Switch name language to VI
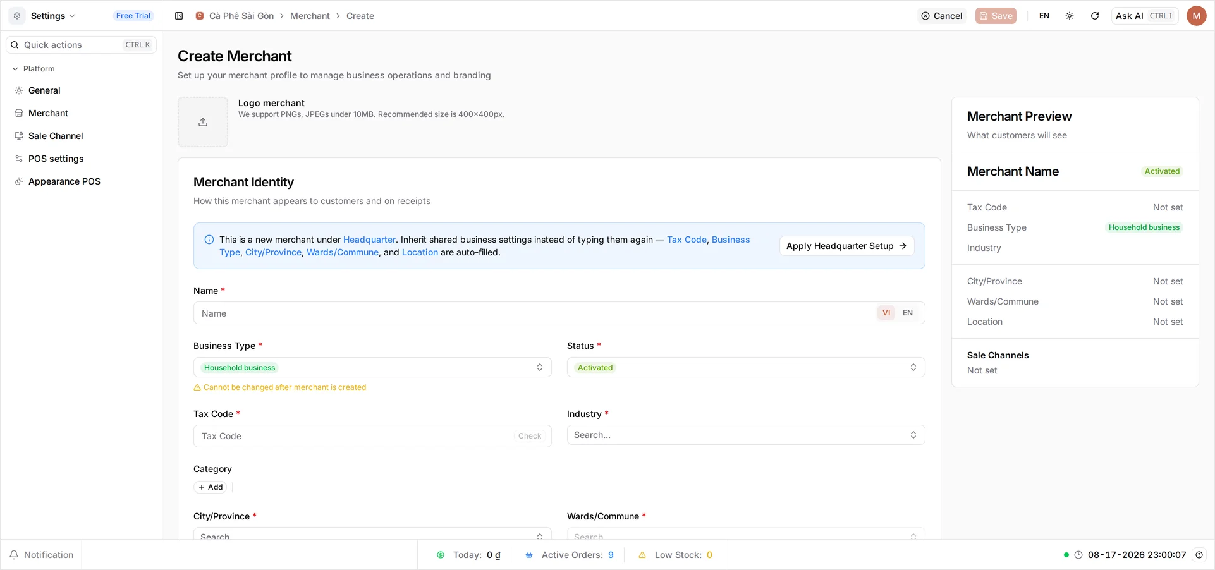 point(886,313)
